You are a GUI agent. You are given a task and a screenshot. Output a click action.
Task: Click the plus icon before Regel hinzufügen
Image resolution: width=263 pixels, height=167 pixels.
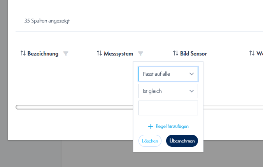coord(151,126)
